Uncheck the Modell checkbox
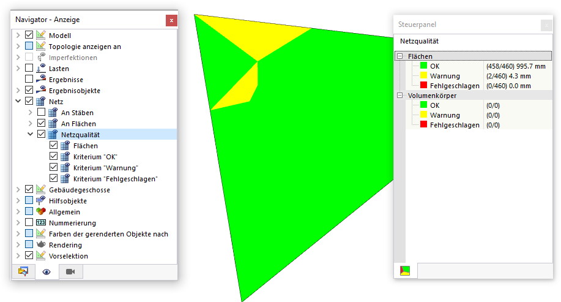Screen dimensions: 561x302 click(29, 35)
